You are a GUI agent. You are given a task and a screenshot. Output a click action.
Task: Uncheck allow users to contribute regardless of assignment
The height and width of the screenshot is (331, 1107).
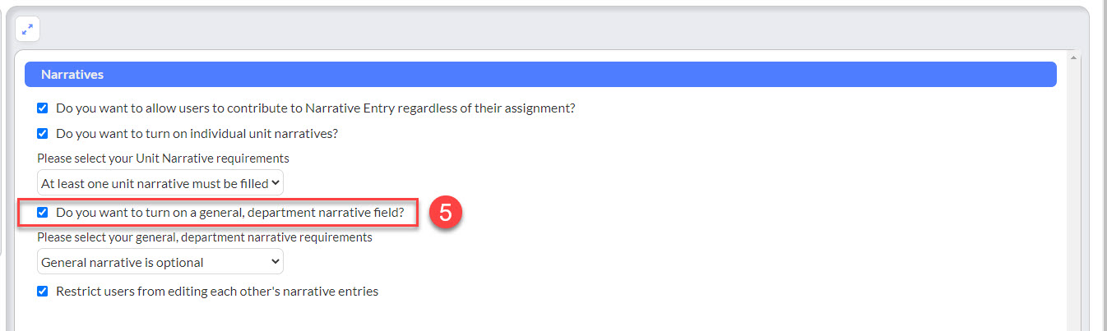tap(43, 108)
